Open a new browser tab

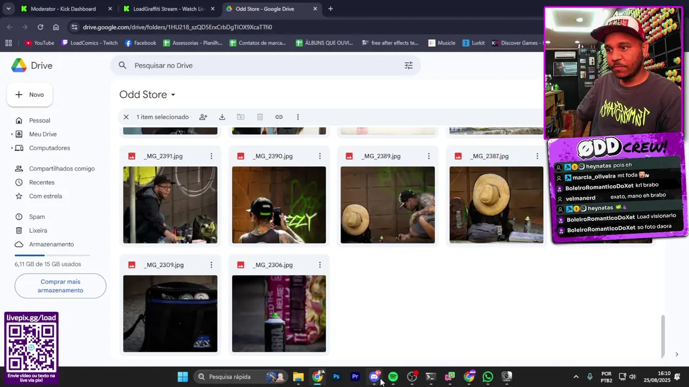pos(331,9)
